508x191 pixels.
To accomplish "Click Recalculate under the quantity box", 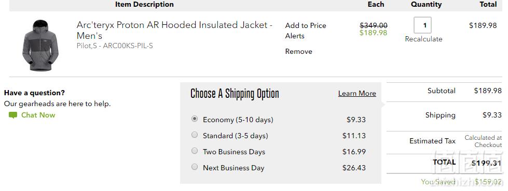I will (x=423, y=39).
